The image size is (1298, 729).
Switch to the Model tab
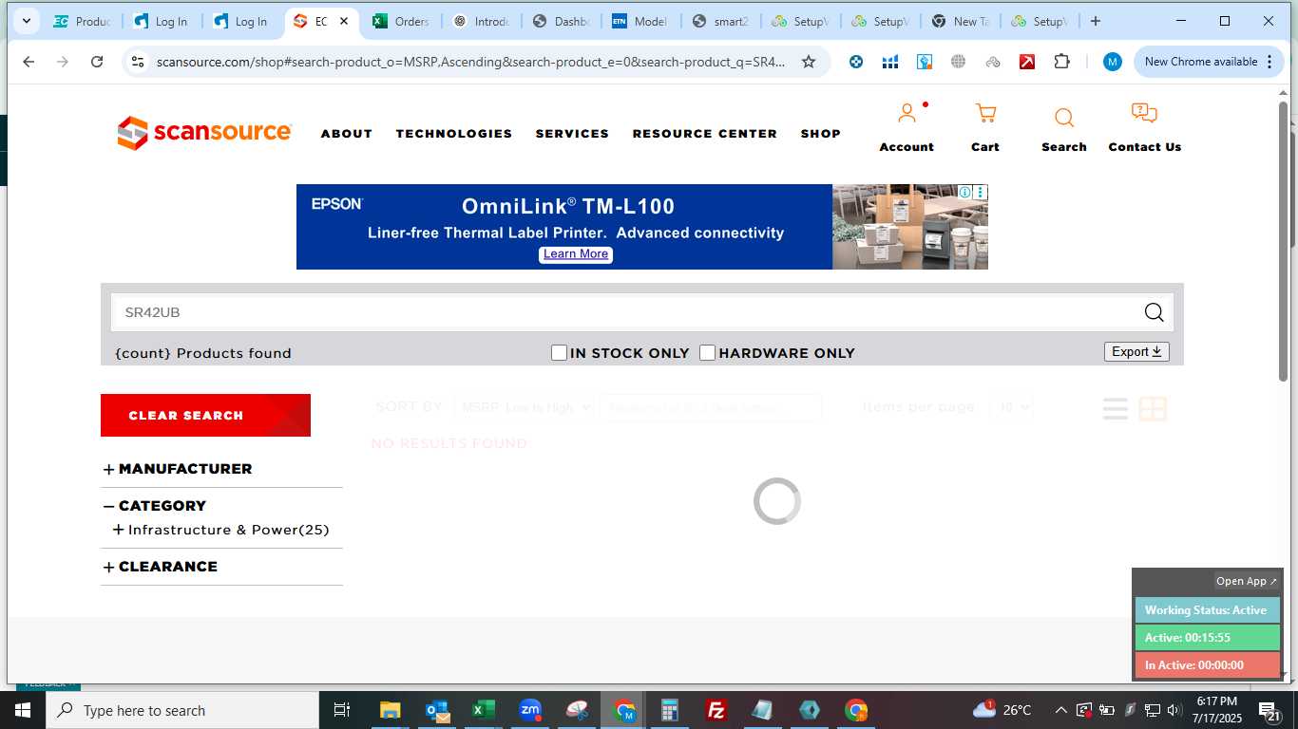tap(640, 21)
